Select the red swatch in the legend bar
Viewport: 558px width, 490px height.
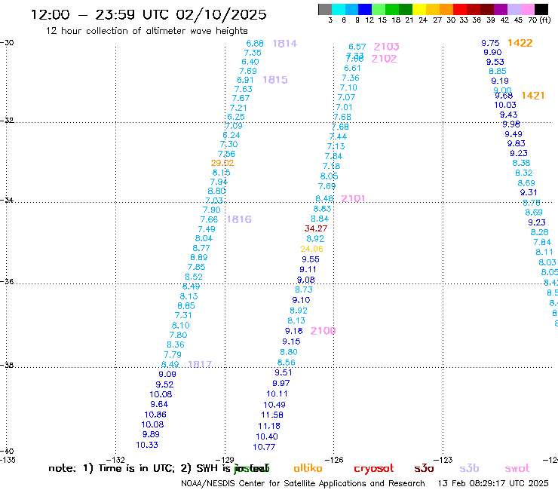tap(460, 9)
